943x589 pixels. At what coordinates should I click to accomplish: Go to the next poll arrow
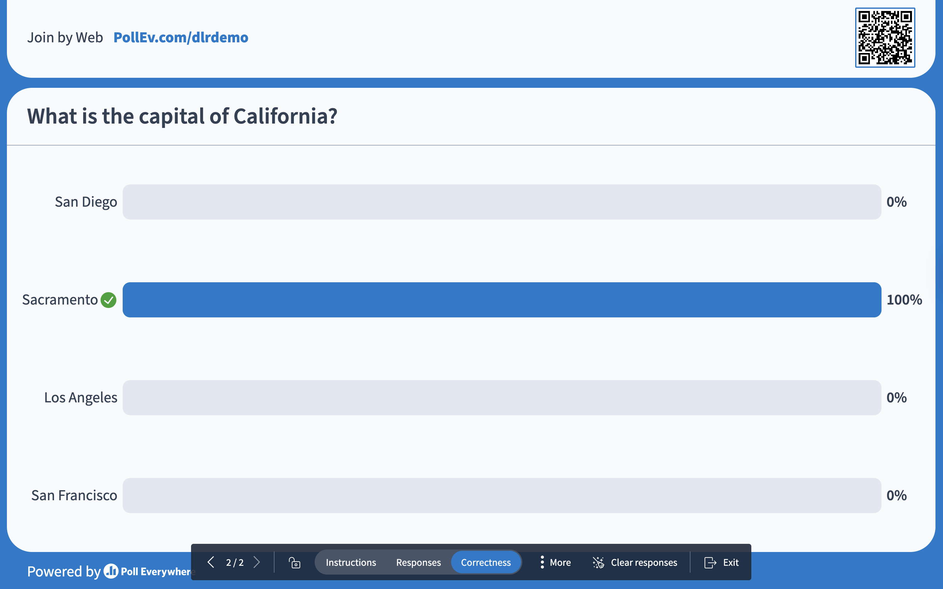pyautogui.click(x=257, y=562)
